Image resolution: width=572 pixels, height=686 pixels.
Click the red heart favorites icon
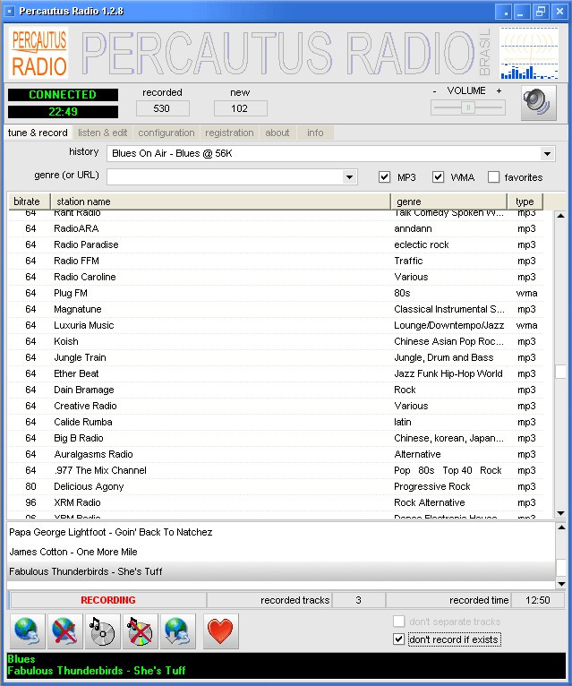coord(221,630)
